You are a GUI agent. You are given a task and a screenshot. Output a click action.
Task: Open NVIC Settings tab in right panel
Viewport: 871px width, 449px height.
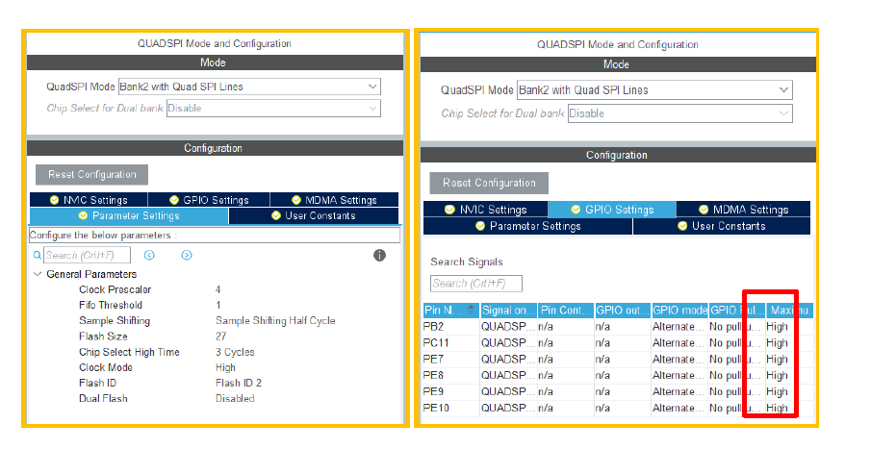(485, 210)
